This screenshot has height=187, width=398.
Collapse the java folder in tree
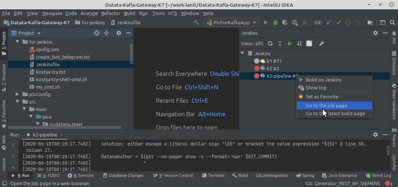point(31,117)
